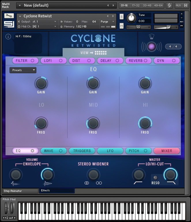Click the pan center icon
The width and height of the screenshot is (191, 222).
(x=138, y=27)
